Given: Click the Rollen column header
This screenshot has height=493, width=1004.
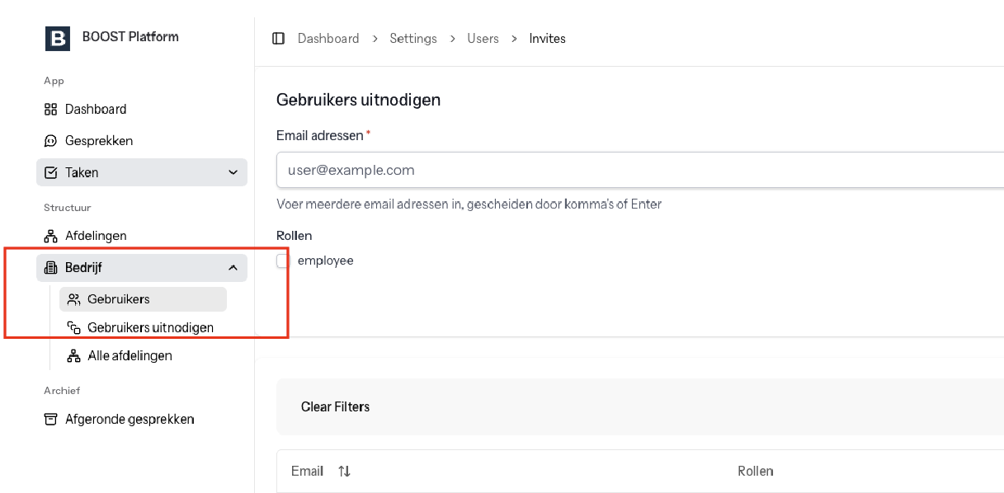Looking at the screenshot, I should (x=756, y=472).
